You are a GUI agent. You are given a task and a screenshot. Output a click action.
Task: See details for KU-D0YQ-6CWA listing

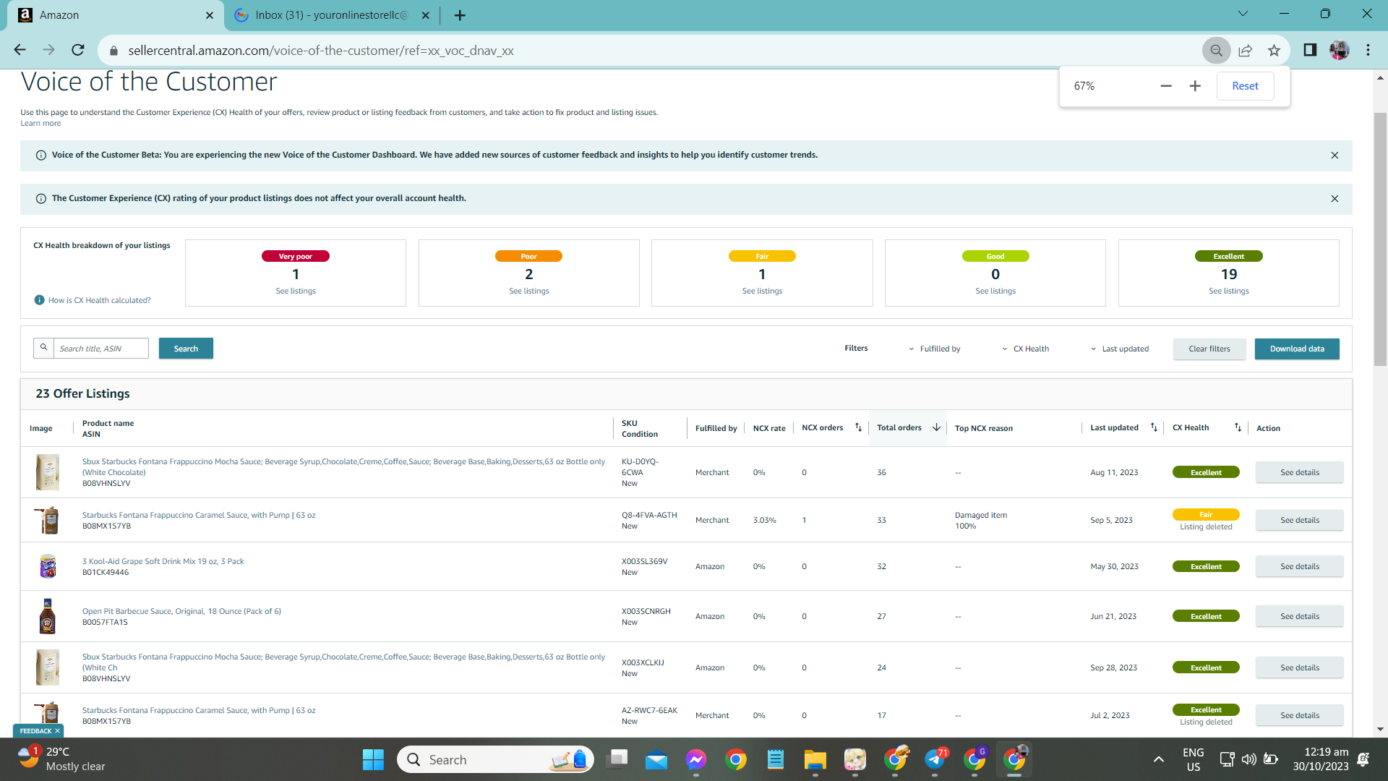point(1299,472)
